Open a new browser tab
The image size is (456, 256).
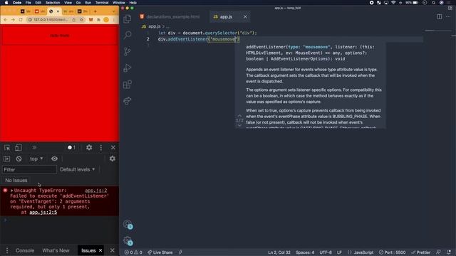pos(95,11)
